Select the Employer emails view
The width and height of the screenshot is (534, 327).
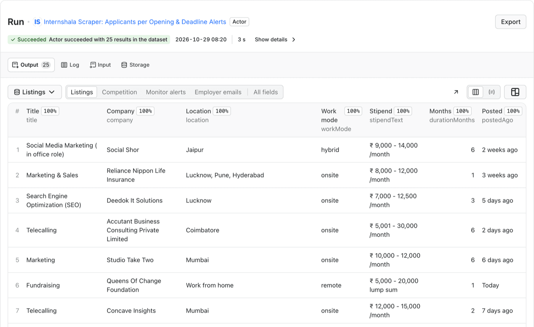click(x=218, y=92)
